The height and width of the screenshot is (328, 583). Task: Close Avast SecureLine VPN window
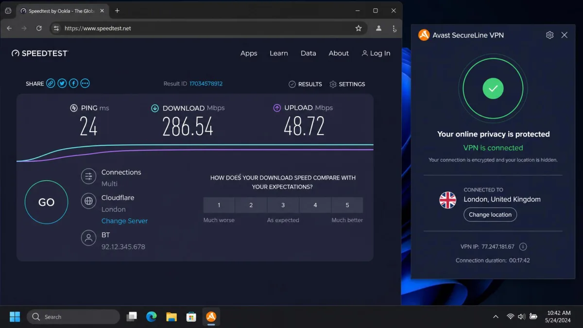coord(564,35)
